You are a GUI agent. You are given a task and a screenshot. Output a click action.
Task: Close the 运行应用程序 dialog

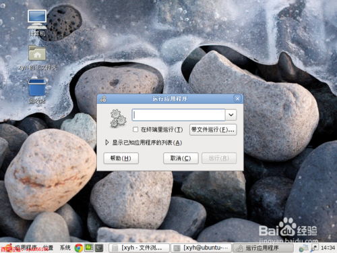point(237,99)
